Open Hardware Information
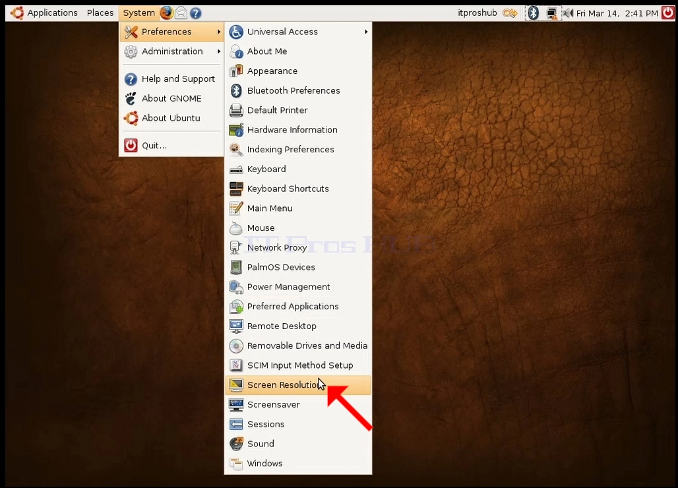The height and width of the screenshot is (488, 678). point(298,130)
